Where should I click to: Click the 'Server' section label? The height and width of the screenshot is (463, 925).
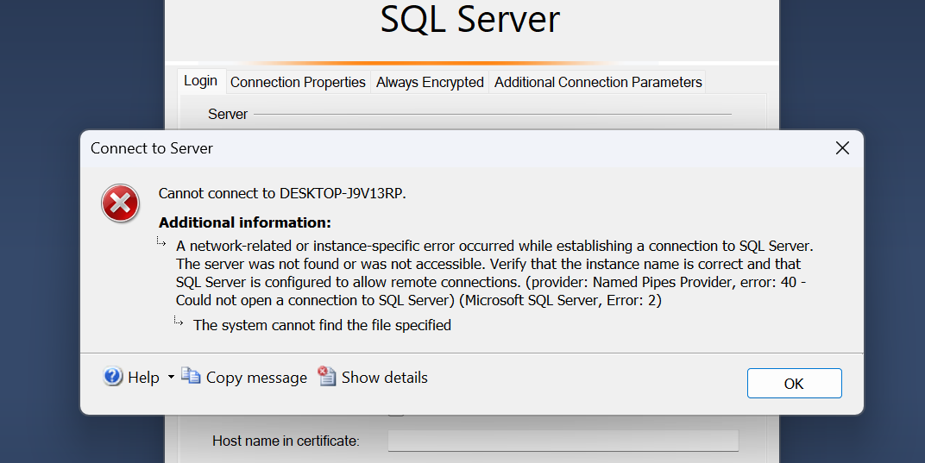(x=228, y=115)
